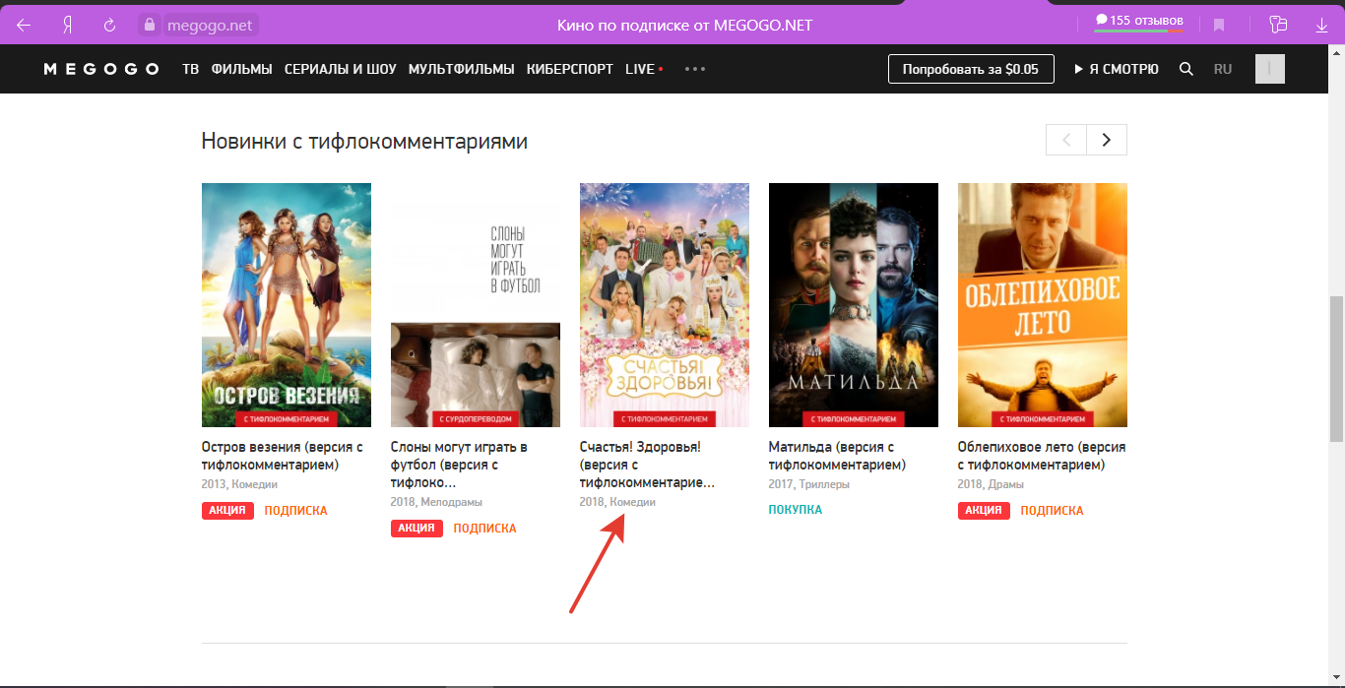Open the КИБЕРСПОРТ section
The height and width of the screenshot is (688, 1345).
[570, 69]
